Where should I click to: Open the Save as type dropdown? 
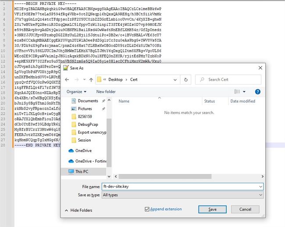182,195
